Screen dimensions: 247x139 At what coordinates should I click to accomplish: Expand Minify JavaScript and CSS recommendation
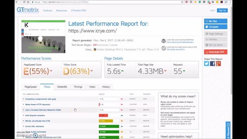[x=38, y=121]
